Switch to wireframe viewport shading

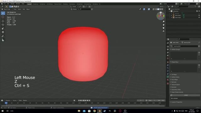tap(156, 9)
